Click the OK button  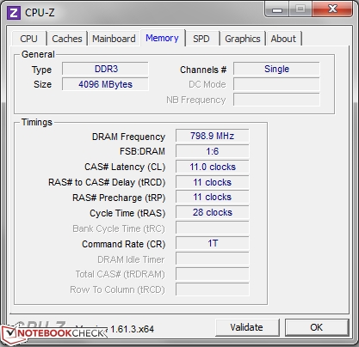click(317, 327)
